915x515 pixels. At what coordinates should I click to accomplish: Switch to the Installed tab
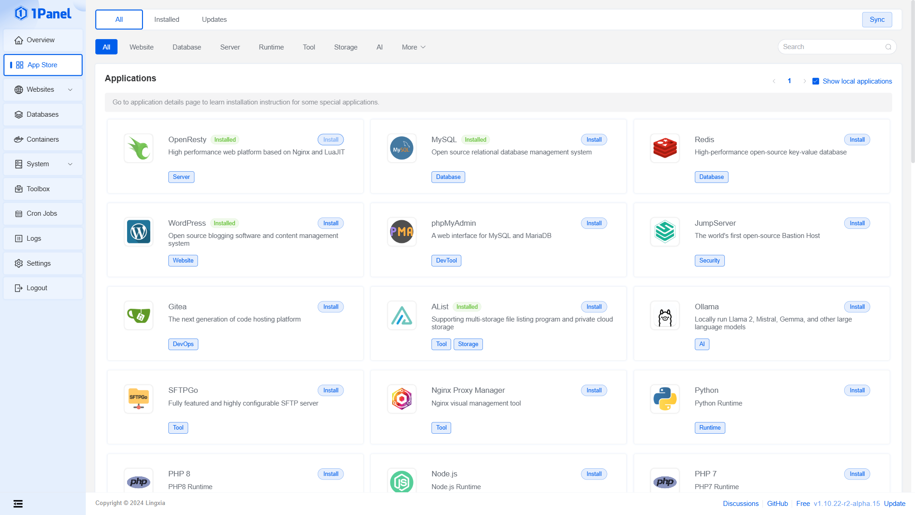coord(167,20)
